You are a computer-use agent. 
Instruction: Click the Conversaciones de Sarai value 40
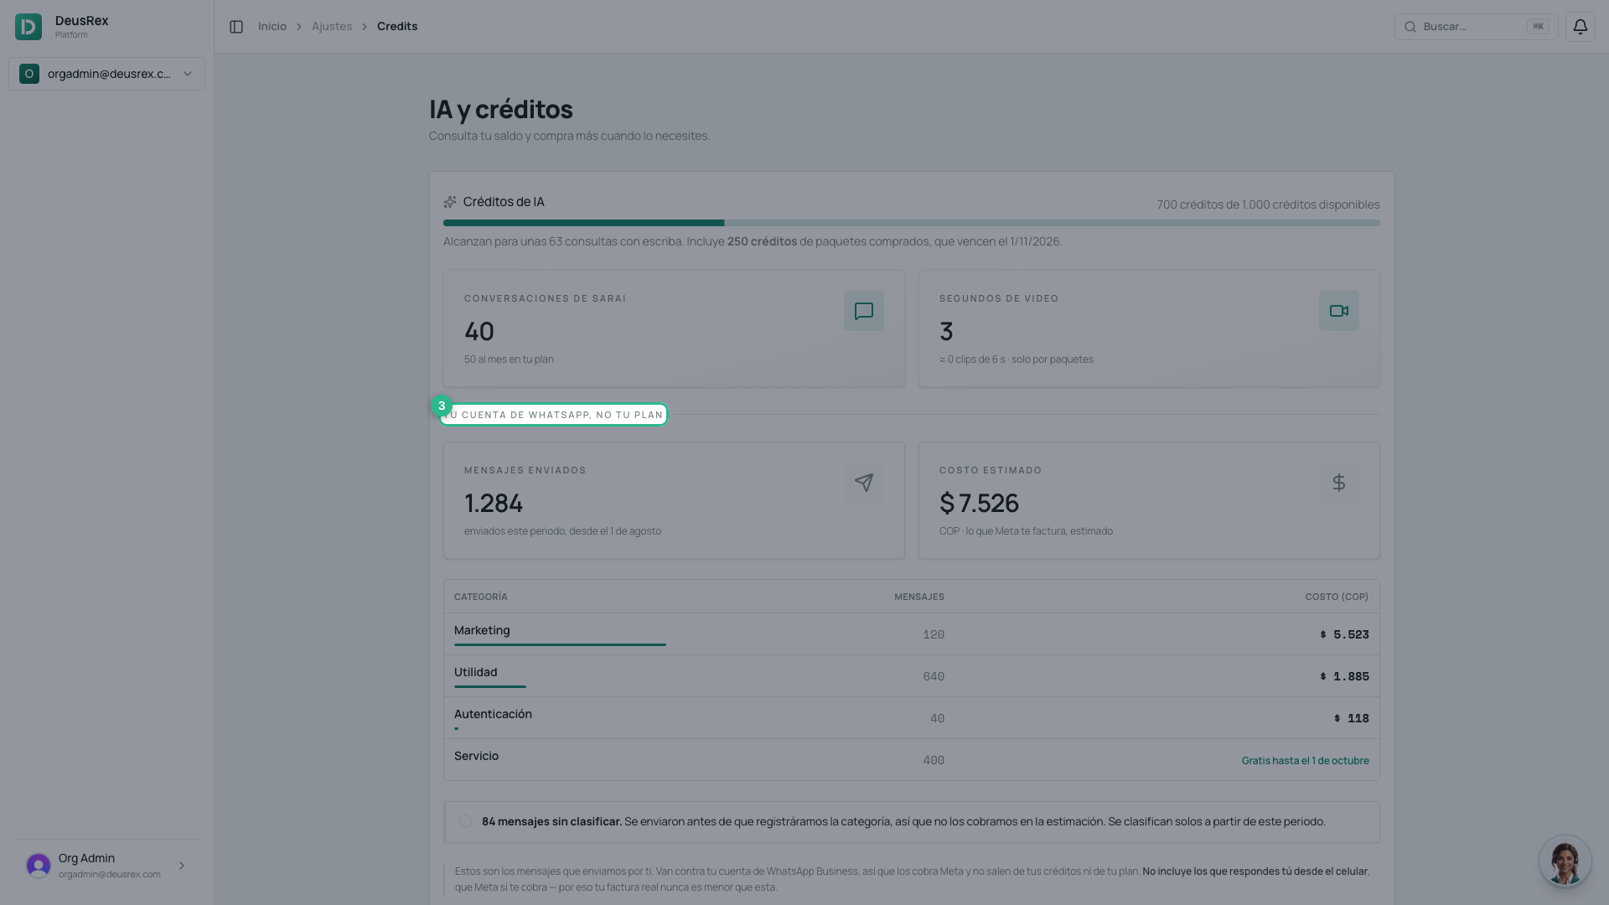click(x=479, y=332)
